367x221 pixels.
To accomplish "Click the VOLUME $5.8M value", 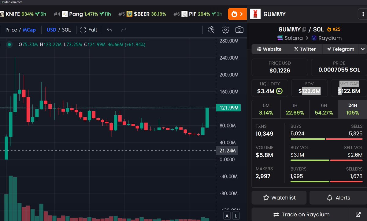I will click(264, 155).
